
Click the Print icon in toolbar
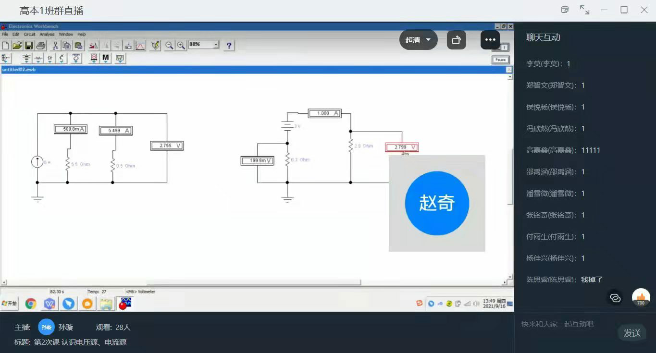click(x=41, y=46)
